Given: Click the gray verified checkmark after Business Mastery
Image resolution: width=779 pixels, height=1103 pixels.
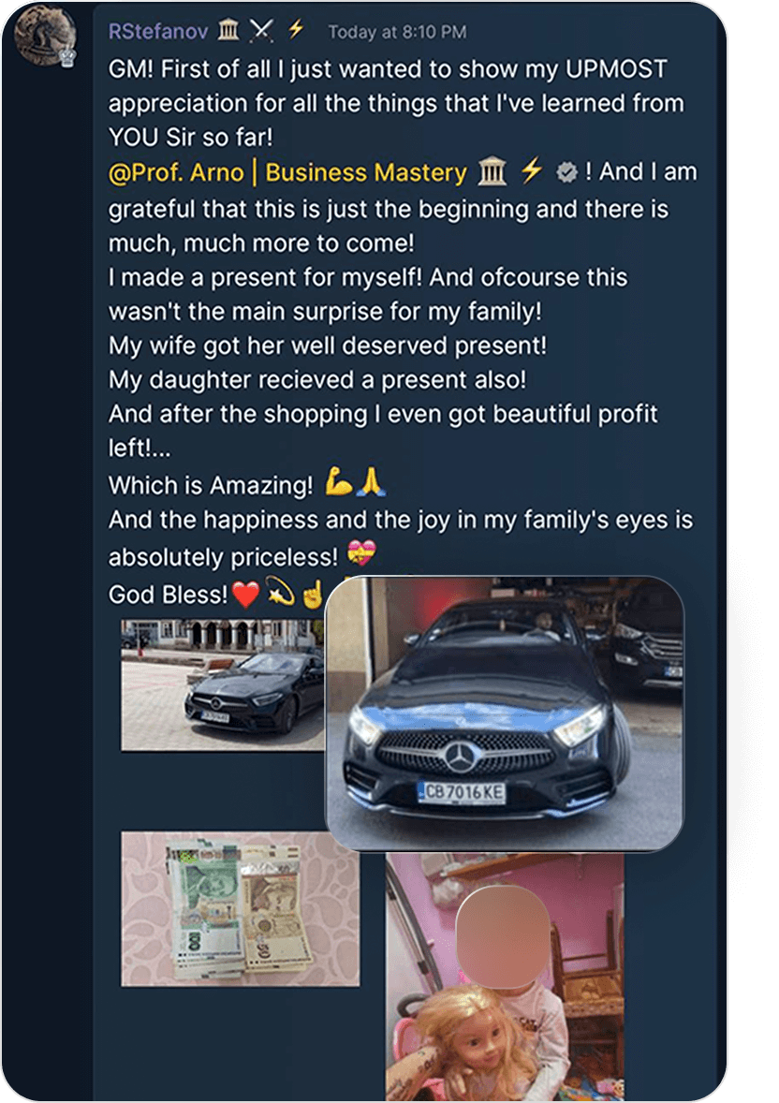Looking at the screenshot, I should pyautogui.click(x=566, y=172).
